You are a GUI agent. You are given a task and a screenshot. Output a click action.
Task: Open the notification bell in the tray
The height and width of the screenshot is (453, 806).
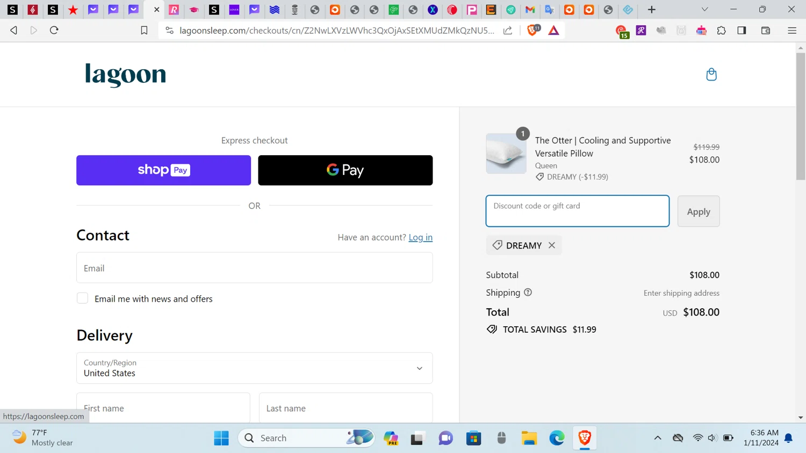pos(789,438)
